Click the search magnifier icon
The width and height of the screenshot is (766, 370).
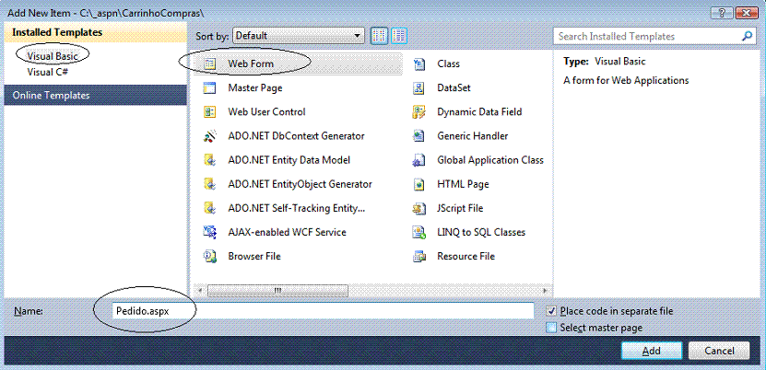[x=747, y=36]
